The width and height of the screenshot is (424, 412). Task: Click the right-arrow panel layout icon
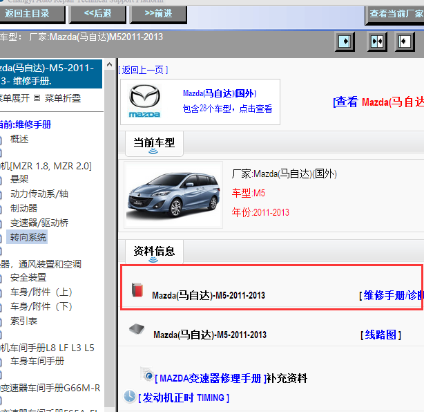pos(345,41)
